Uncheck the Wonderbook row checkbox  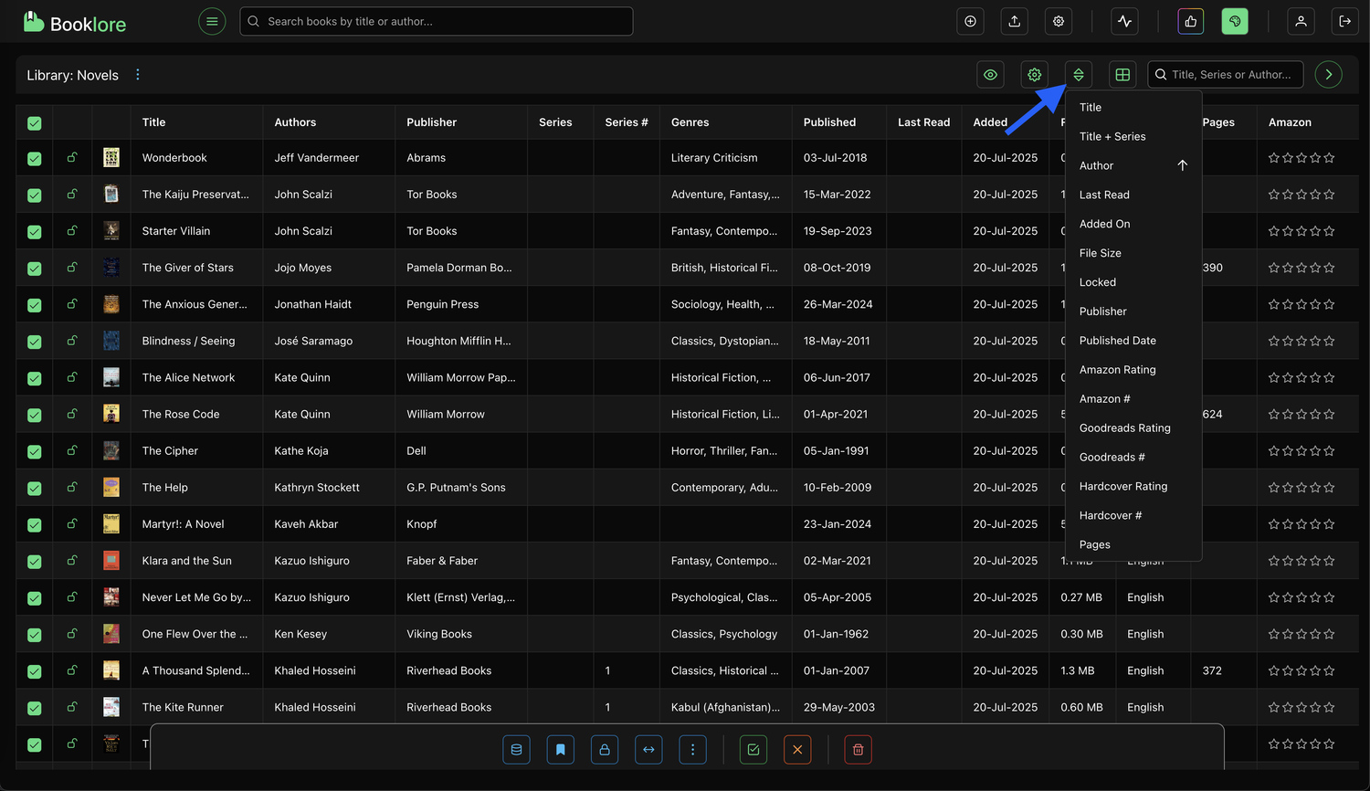[x=35, y=158]
